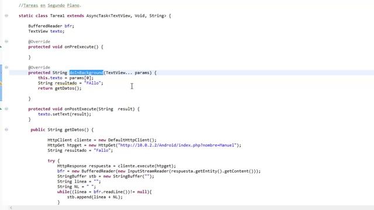Click the onPostExecute method name
This screenshot has height=210, width=374.
pos(80,109)
